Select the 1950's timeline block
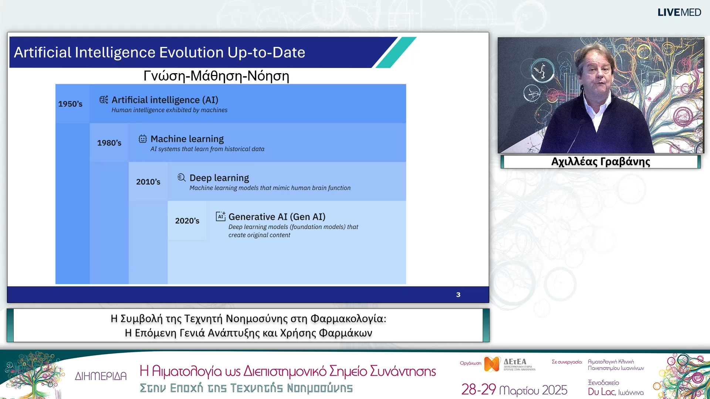710x399 pixels. (x=70, y=104)
